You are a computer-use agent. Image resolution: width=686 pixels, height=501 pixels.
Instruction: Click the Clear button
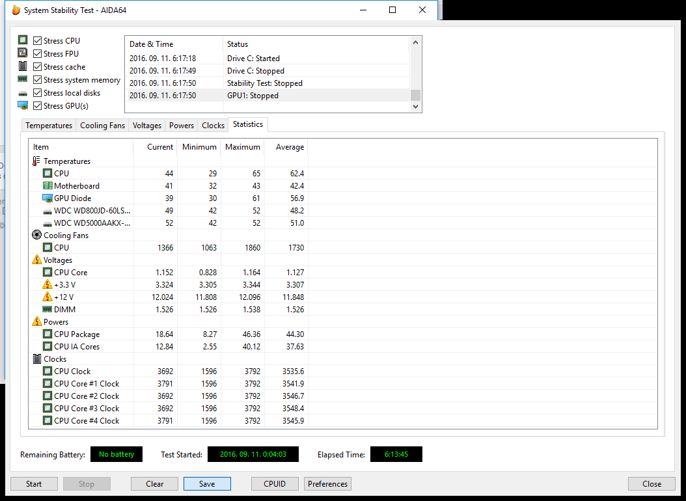pyautogui.click(x=154, y=484)
